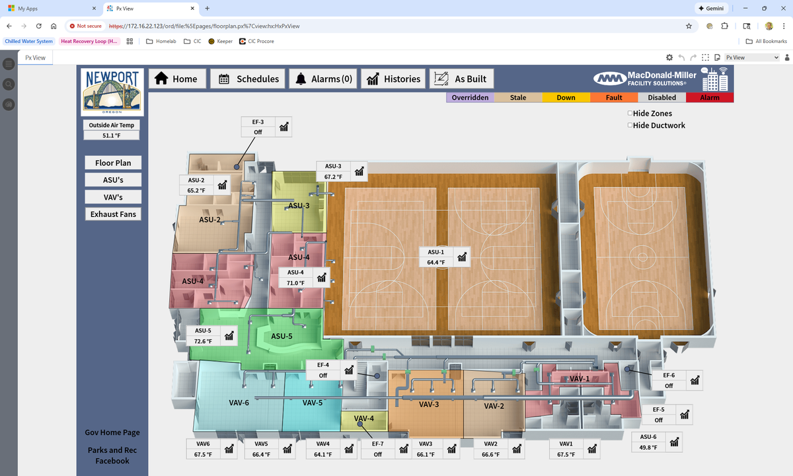This screenshot has width=793, height=476.
Task: Open the trend chart icon next to EF-6
Action: pos(695,380)
